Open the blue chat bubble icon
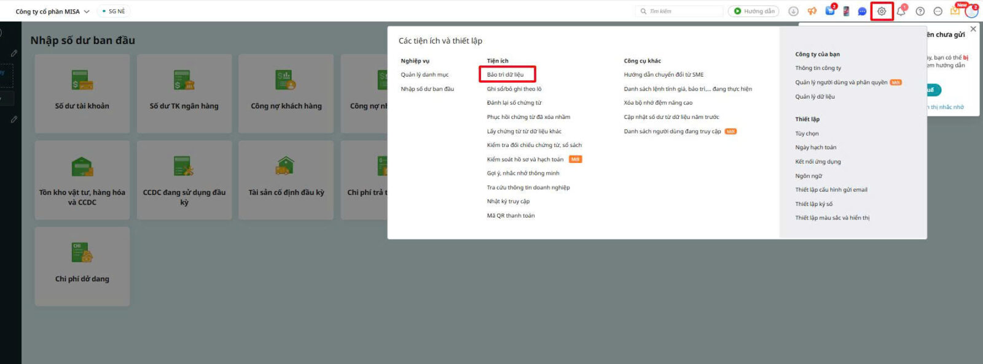 pyautogui.click(x=862, y=11)
